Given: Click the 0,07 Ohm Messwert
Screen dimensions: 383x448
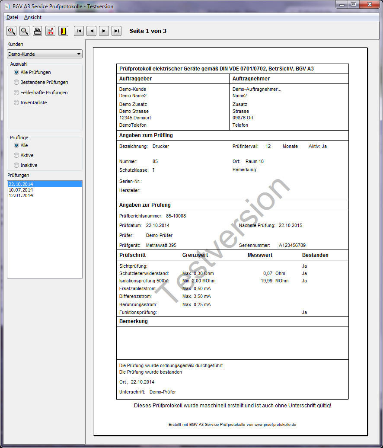Looking at the screenshot, I should [x=274, y=273].
